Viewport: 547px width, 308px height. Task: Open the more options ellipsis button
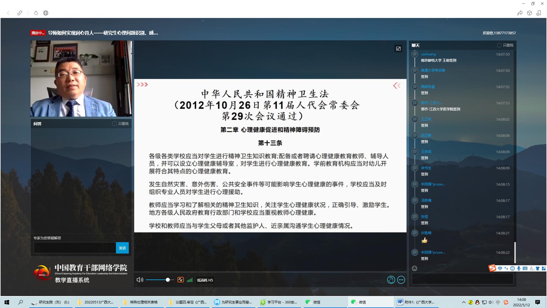click(401, 280)
